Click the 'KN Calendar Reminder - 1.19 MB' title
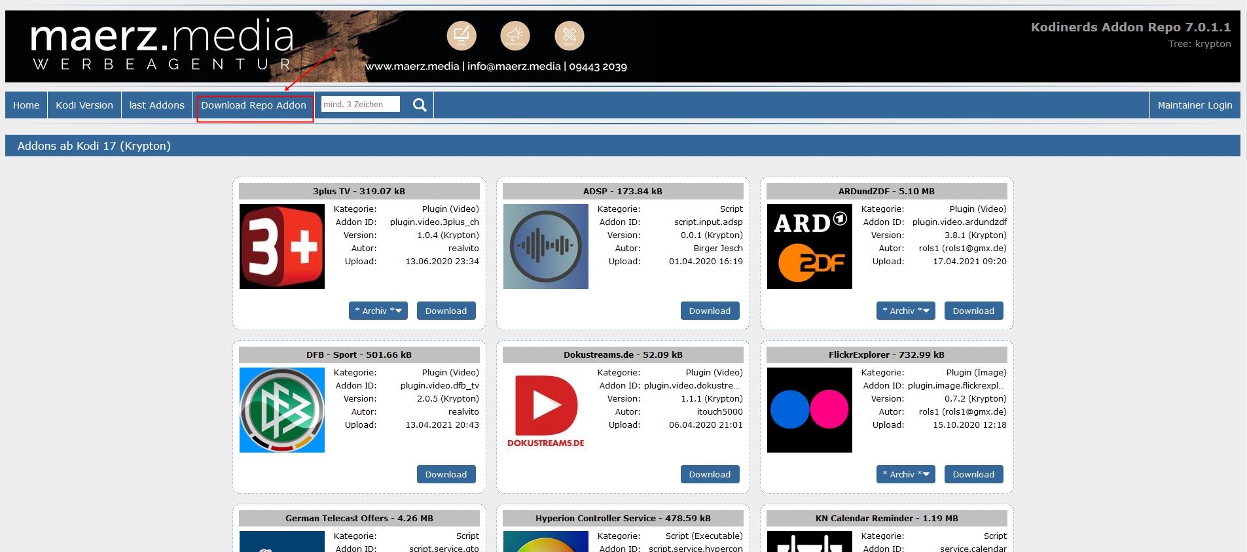Image resolution: width=1247 pixels, height=552 pixels. click(886, 518)
